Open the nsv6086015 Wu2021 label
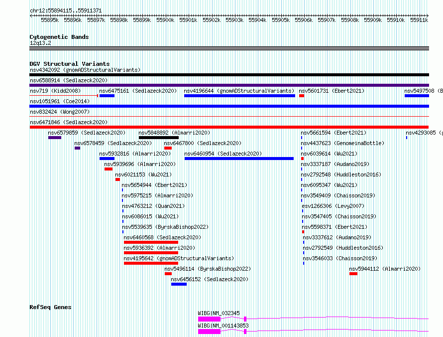Screen dimensions: 443x337 [150, 216]
